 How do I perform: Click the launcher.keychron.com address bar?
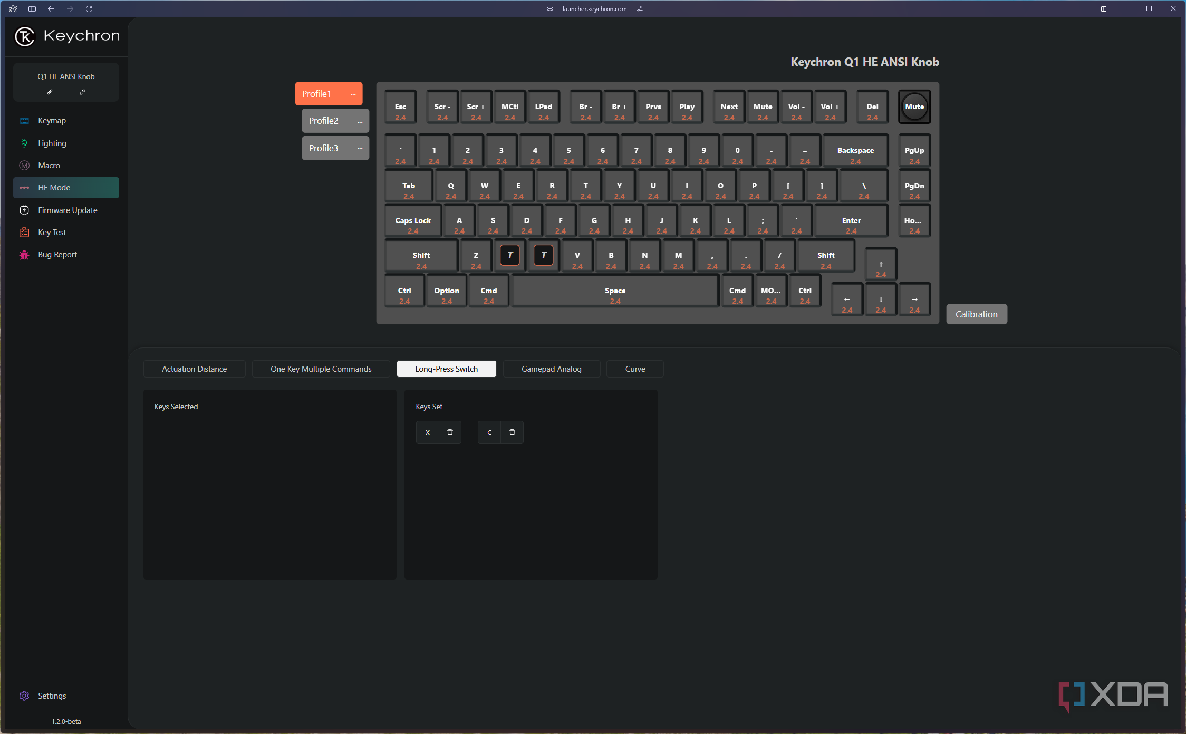(x=594, y=9)
